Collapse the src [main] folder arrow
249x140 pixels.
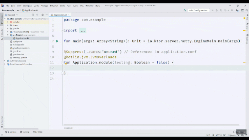point(8,35)
